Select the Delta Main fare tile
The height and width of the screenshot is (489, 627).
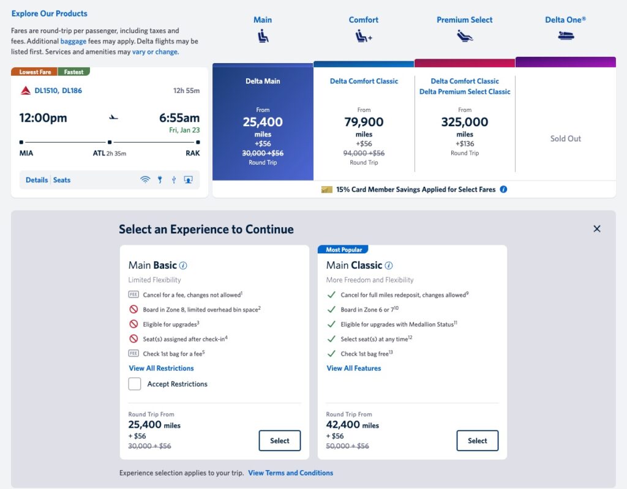pos(263,122)
